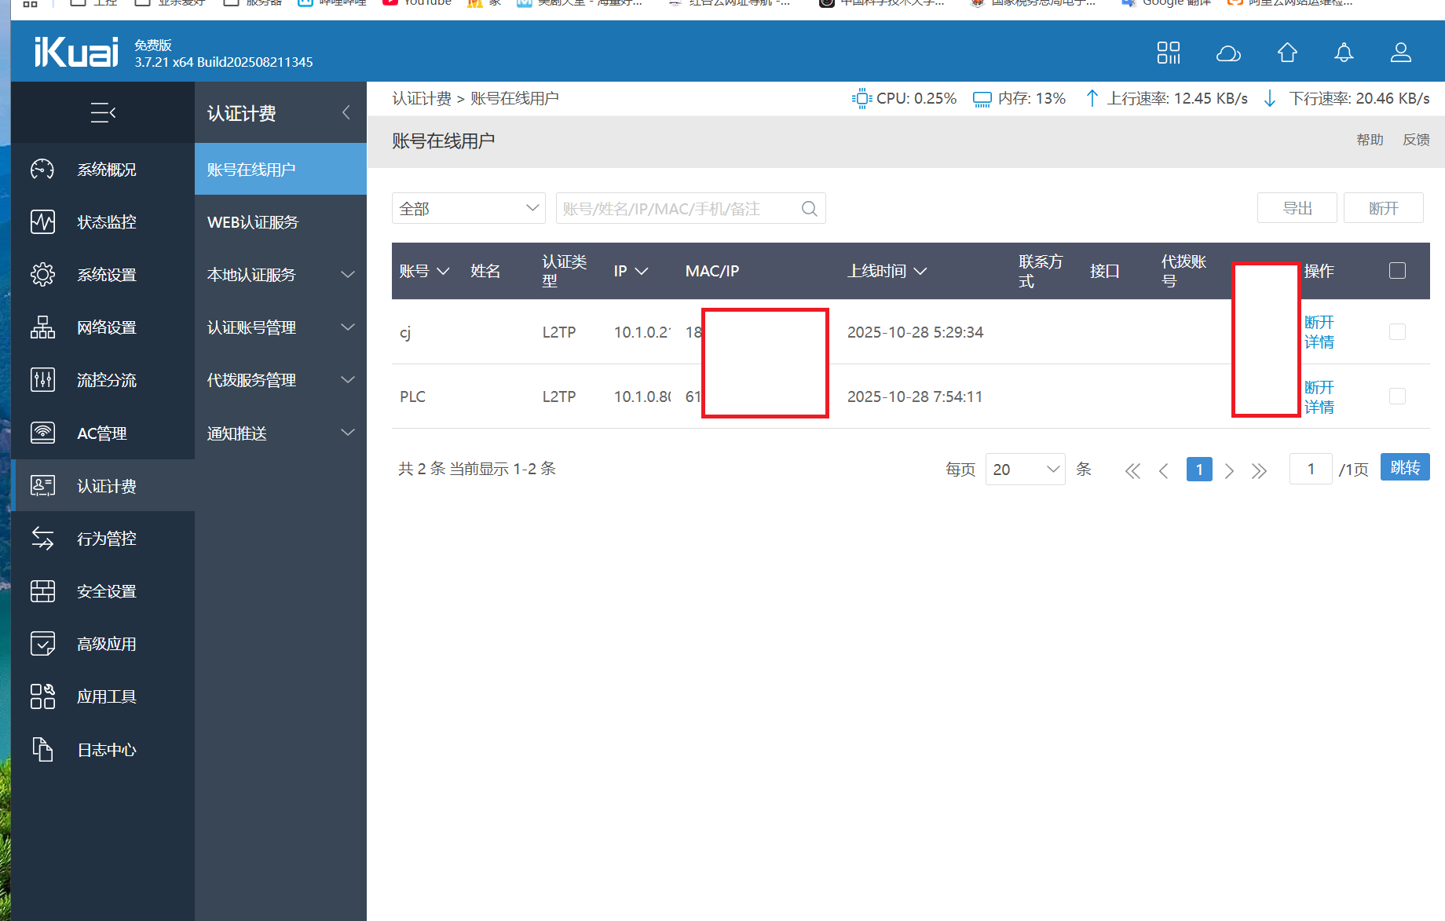This screenshot has width=1445, height=921.
Task: Select WEB认证服务 menu item
Action: coord(253,222)
